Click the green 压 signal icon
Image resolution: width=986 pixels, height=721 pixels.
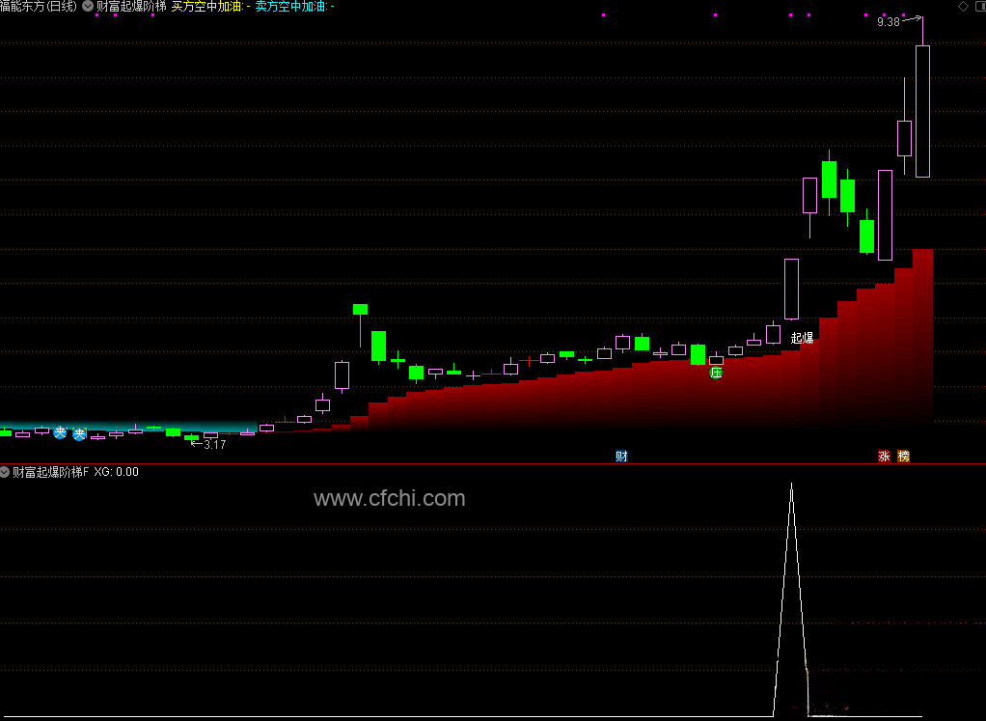(716, 374)
